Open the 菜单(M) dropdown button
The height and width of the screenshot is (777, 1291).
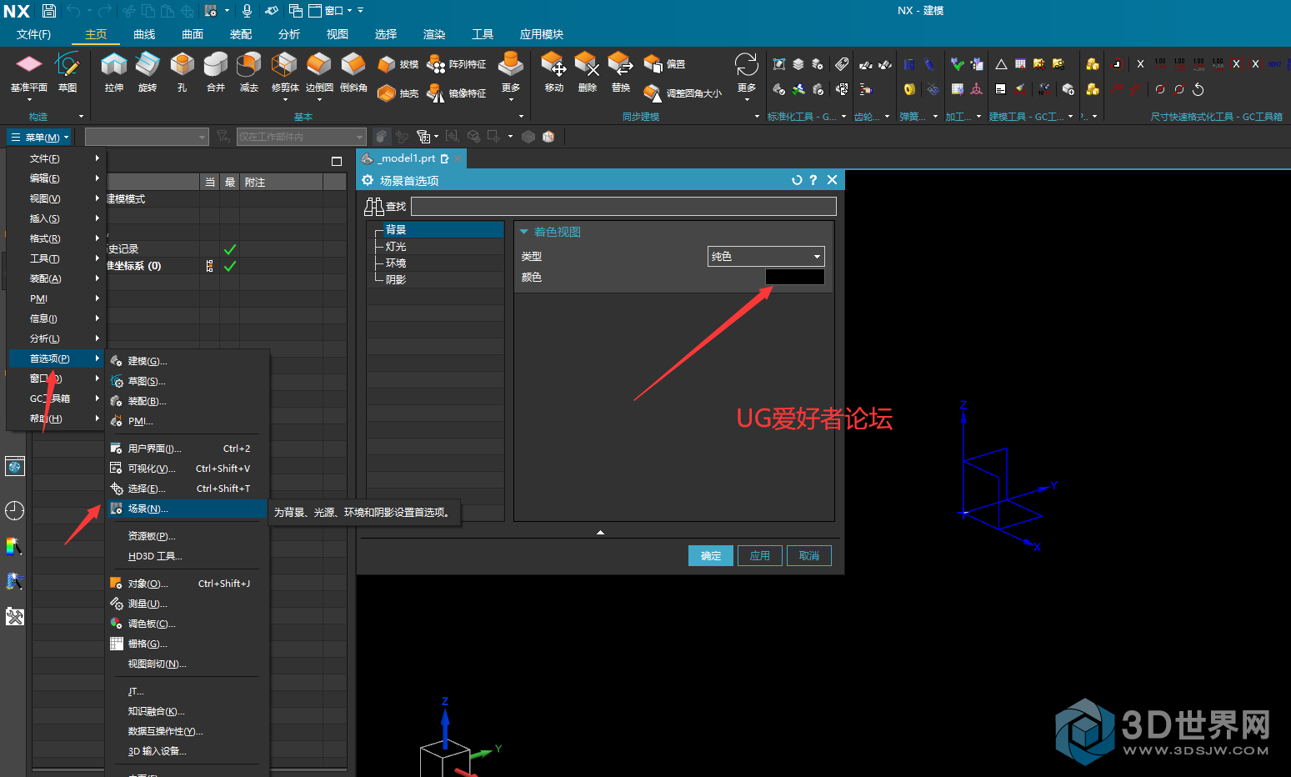click(x=40, y=137)
